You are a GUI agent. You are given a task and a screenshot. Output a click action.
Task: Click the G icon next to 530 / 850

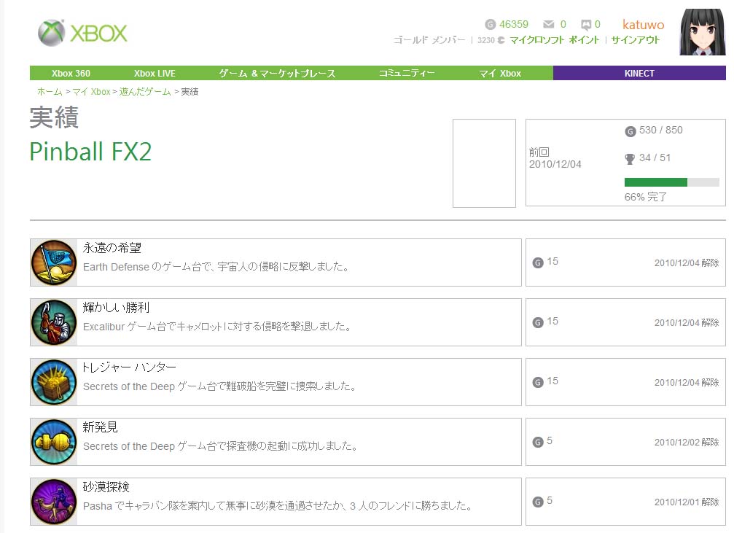pos(630,132)
